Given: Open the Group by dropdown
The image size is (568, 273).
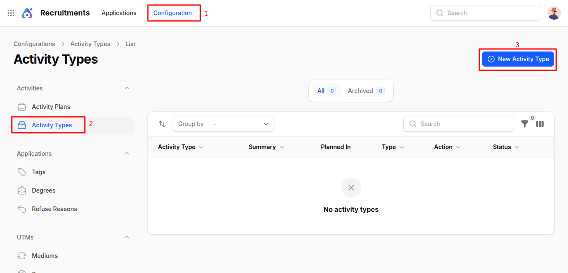Looking at the screenshot, I should [241, 124].
